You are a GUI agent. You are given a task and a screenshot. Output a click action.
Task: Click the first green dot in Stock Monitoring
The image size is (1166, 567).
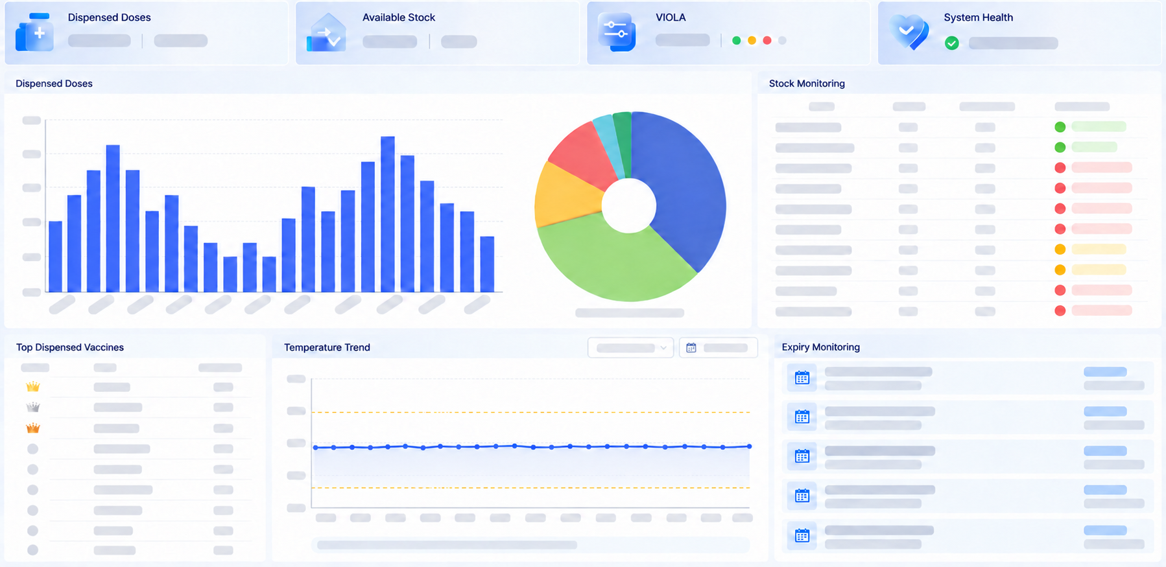tap(1060, 127)
